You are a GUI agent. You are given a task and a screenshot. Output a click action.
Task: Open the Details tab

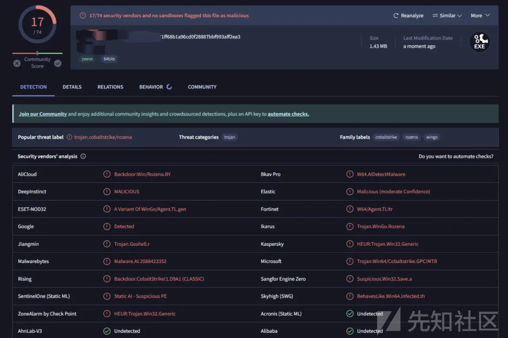click(72, 87)
